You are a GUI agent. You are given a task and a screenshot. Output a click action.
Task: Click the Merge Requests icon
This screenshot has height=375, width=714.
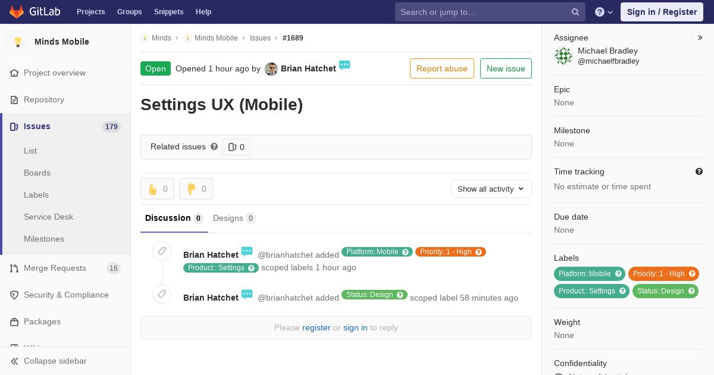14,268
